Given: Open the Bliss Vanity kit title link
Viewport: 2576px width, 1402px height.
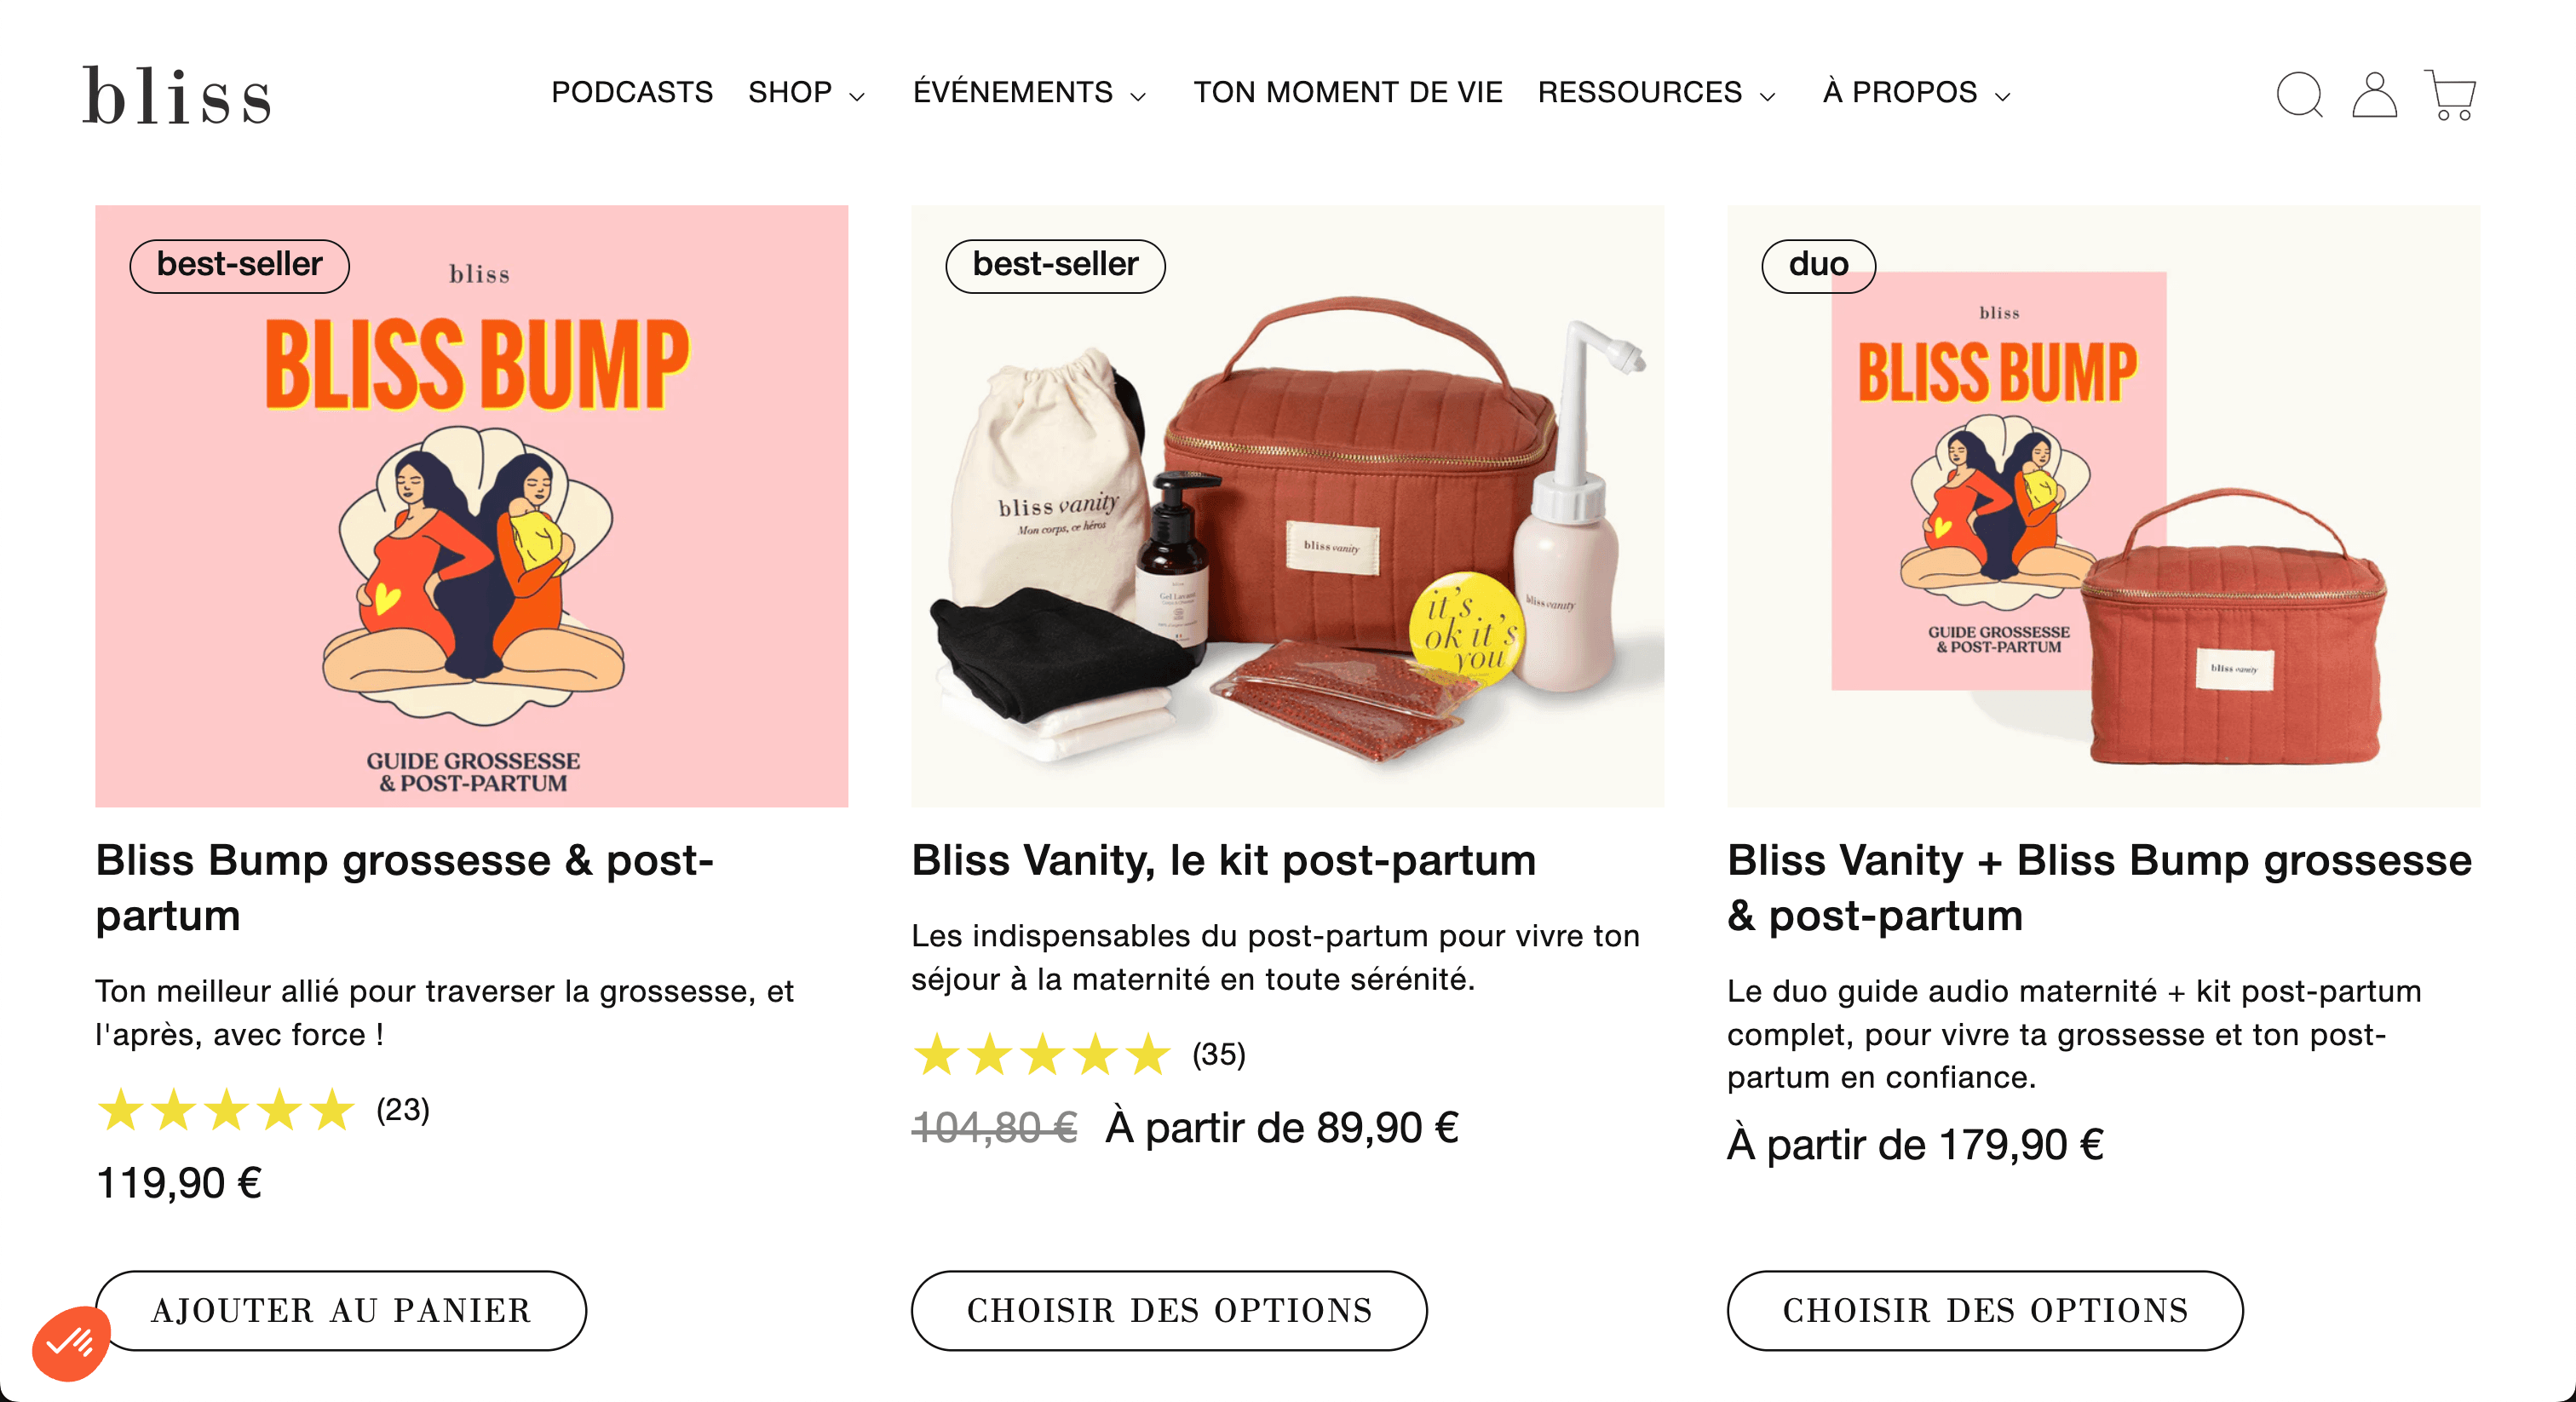Looking at the screenshot, I should pyautogui.click(x=1223, y=860).
